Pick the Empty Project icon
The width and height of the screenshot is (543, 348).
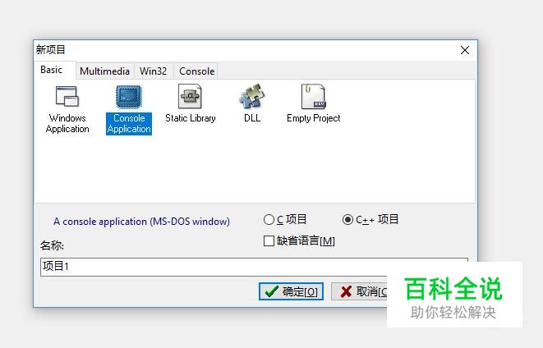pyautogui.click(x=314, y=97)
